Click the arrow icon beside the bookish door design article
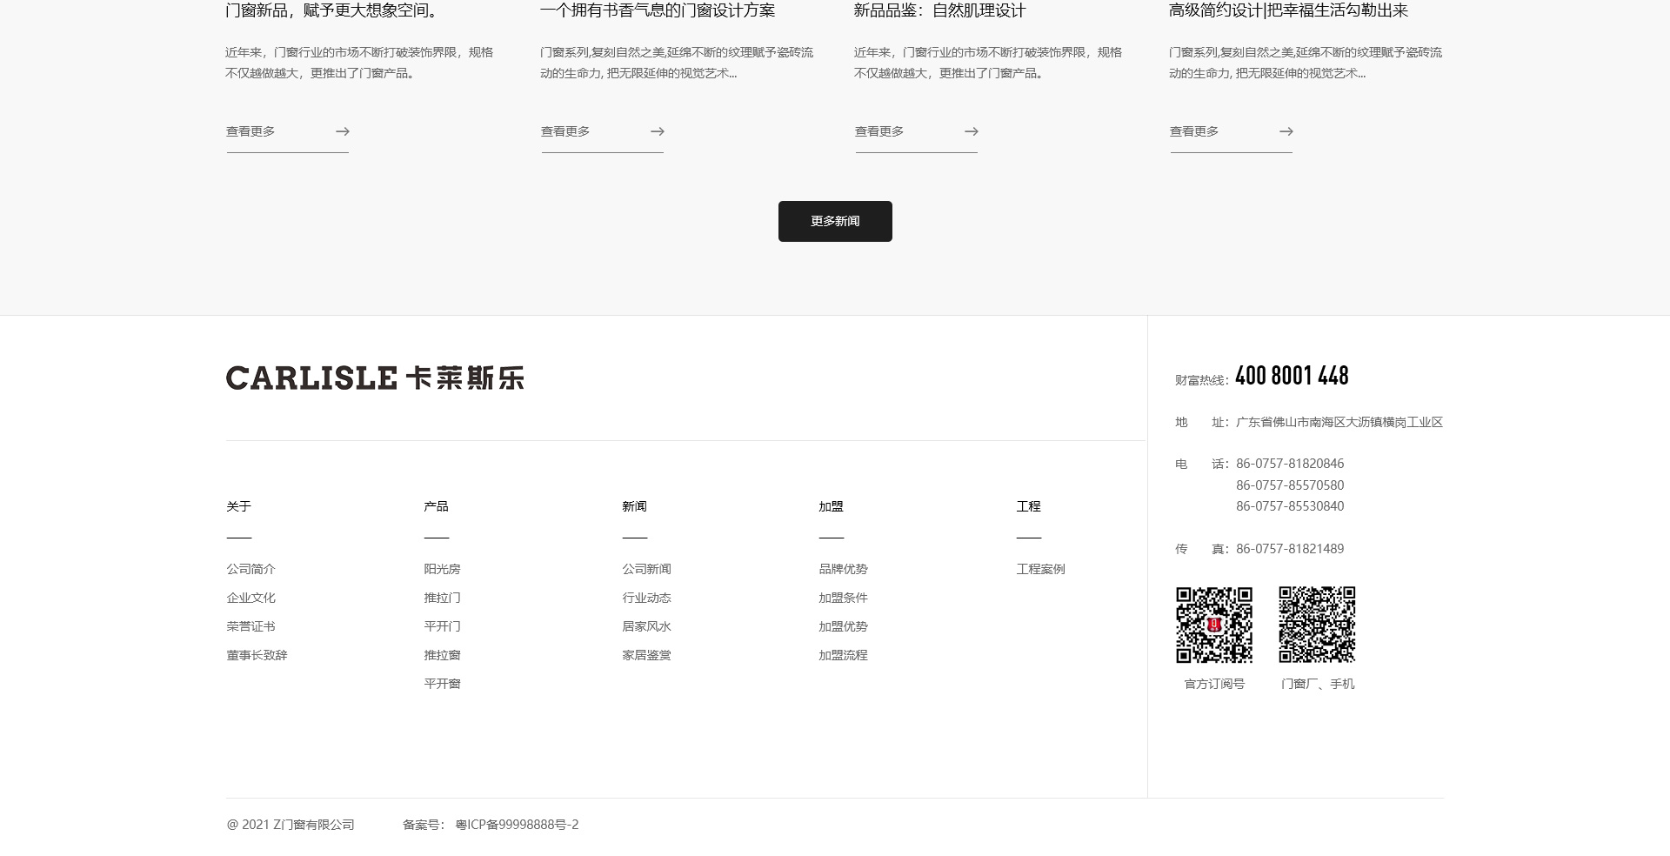1670x856 pixels. [x=658, y=131]
